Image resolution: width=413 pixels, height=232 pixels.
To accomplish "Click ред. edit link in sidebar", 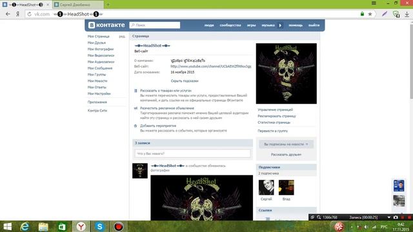I will [x=122, y=36].
